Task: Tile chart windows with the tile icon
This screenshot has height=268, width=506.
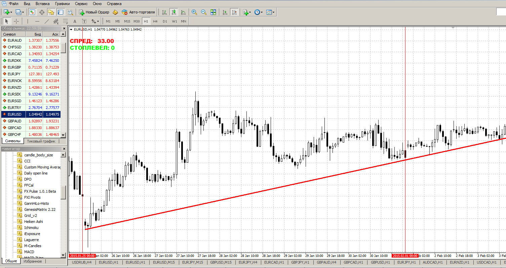Action: pos(213,12)
